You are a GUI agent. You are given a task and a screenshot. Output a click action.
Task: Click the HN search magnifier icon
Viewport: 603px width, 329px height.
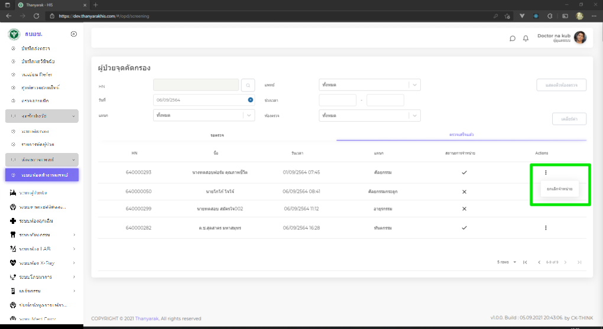248,85
